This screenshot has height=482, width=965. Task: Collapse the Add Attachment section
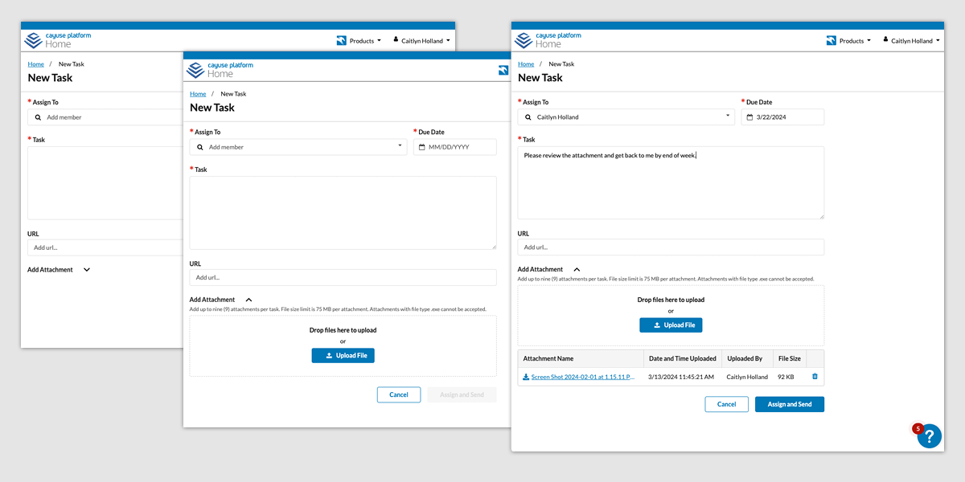point(576,269)
